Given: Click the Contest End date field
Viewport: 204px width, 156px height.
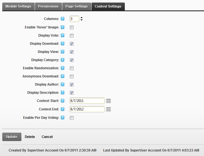Looking at the screenshot, I should point(87,109).
